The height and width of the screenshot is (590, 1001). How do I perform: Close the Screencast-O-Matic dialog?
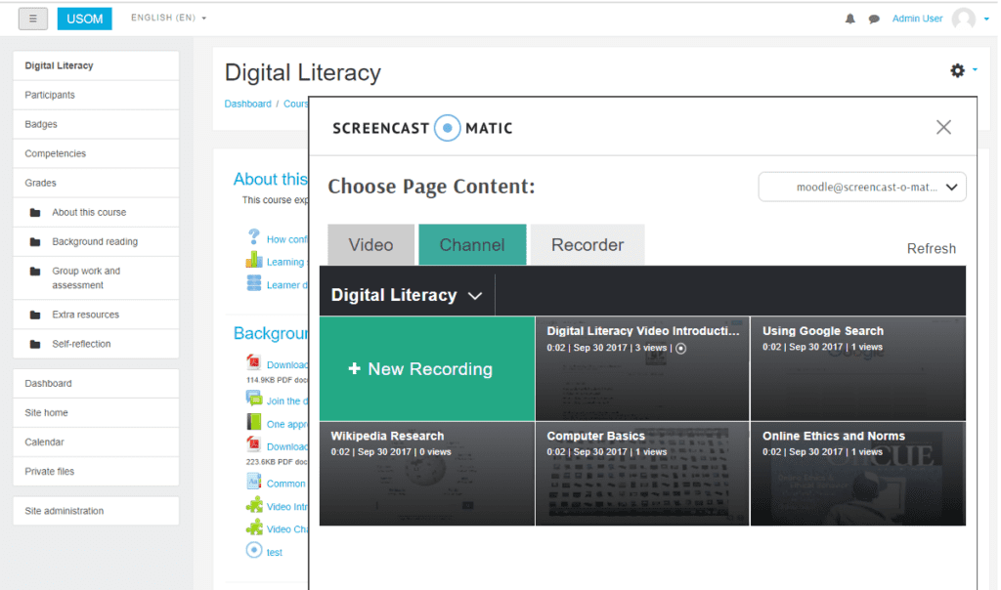[943, 127]
